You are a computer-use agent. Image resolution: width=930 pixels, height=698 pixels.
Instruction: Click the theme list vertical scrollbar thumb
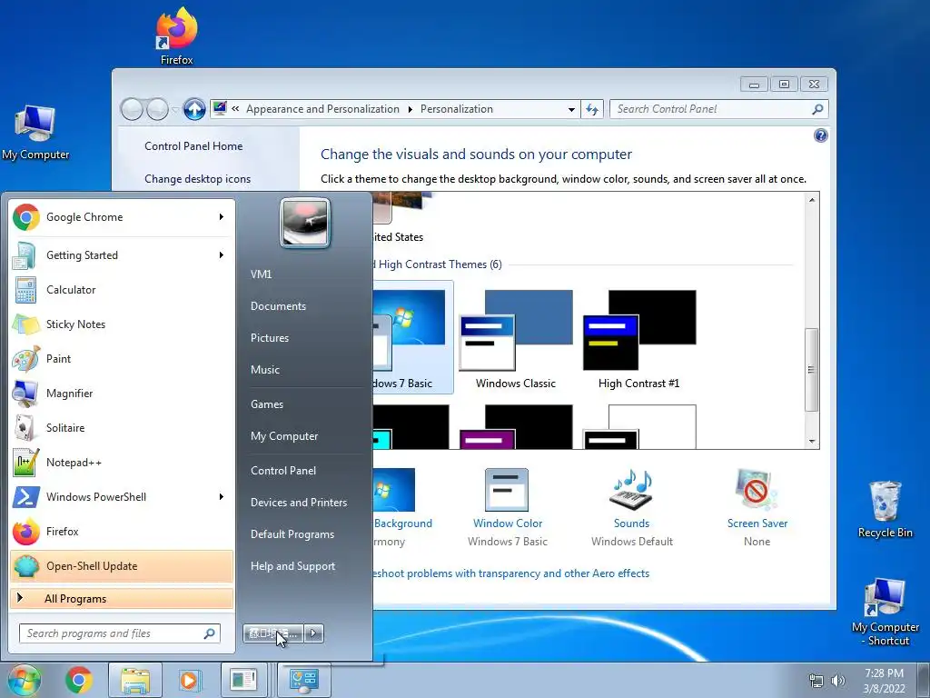coord(811,369)
